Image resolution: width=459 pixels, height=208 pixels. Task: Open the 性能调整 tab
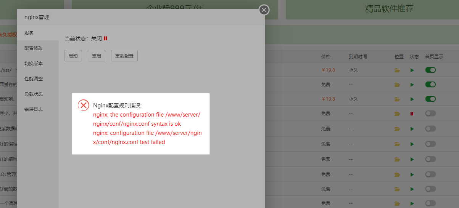(38, 79)
